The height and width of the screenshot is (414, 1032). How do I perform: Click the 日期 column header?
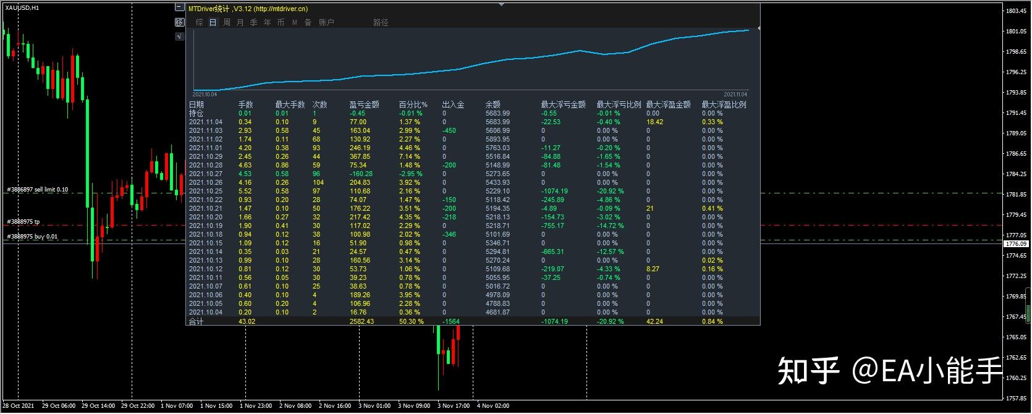coord(196,104)
